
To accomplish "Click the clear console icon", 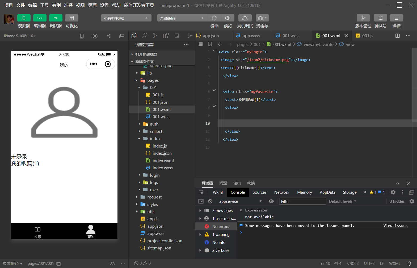I will pyautogui.click(x=210, y=201).
